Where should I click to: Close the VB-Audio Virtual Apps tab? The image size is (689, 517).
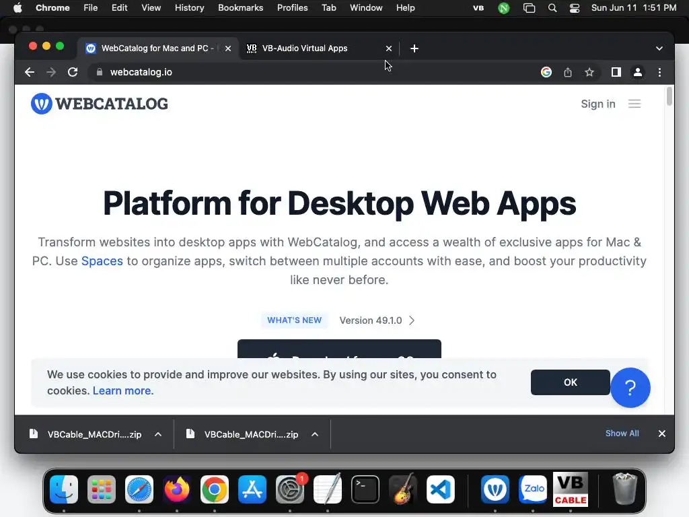(x=388, y=48)
